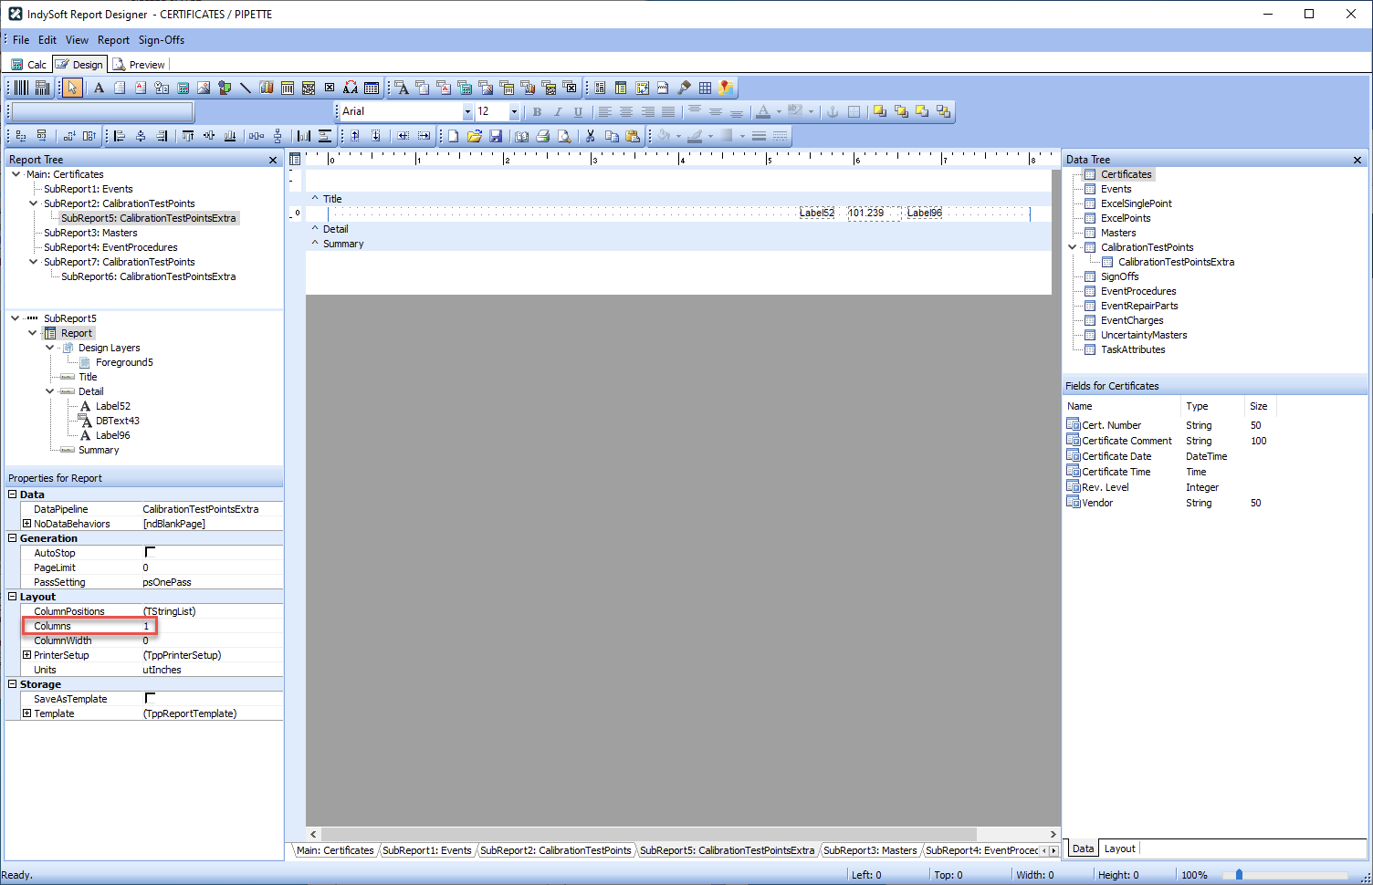Pick the Line drawing tool
Screen dimensions: 1373x885
(x=246, y=88)
